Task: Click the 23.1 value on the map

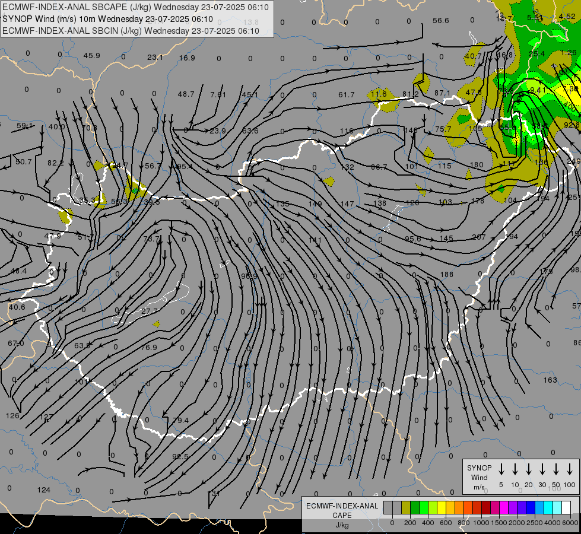Action: pos(155,58)
